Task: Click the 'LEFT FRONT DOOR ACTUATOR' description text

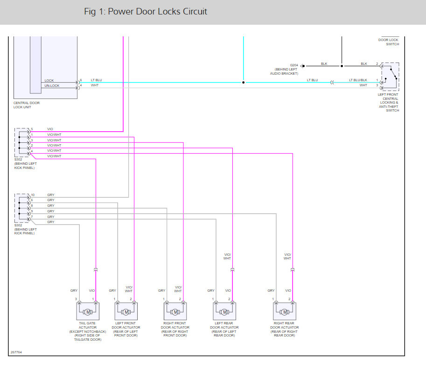Action: tap(126, 330)
